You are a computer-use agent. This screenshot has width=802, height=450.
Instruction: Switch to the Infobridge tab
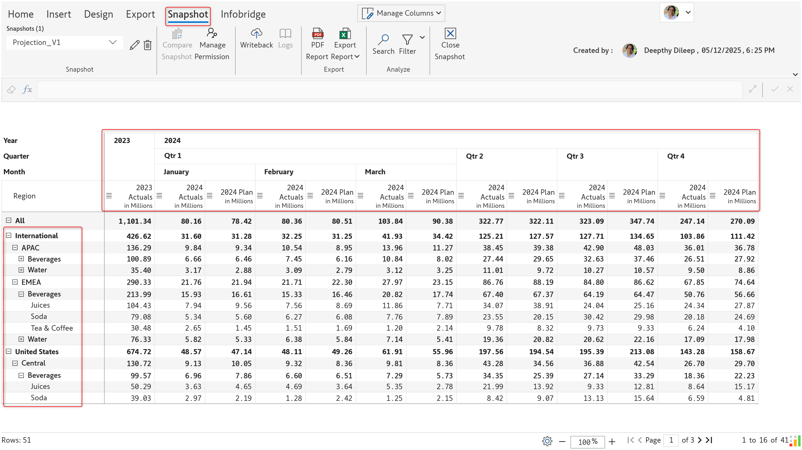tap(243, 14)
